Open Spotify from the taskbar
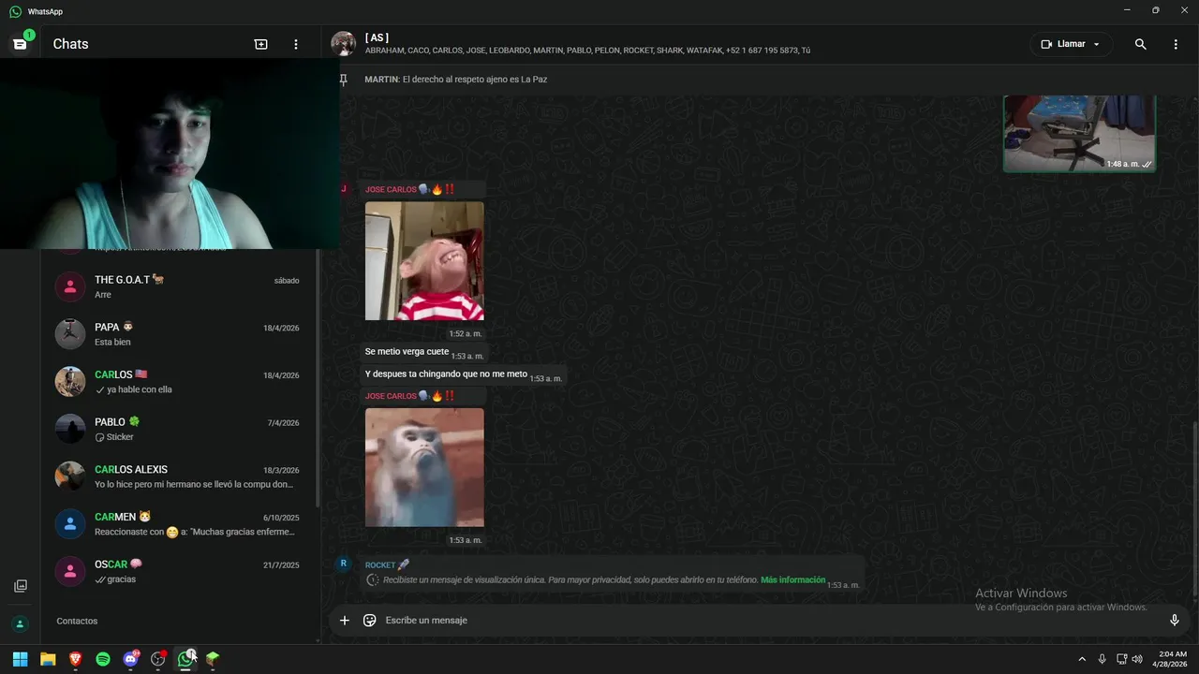 click(103, 659)
